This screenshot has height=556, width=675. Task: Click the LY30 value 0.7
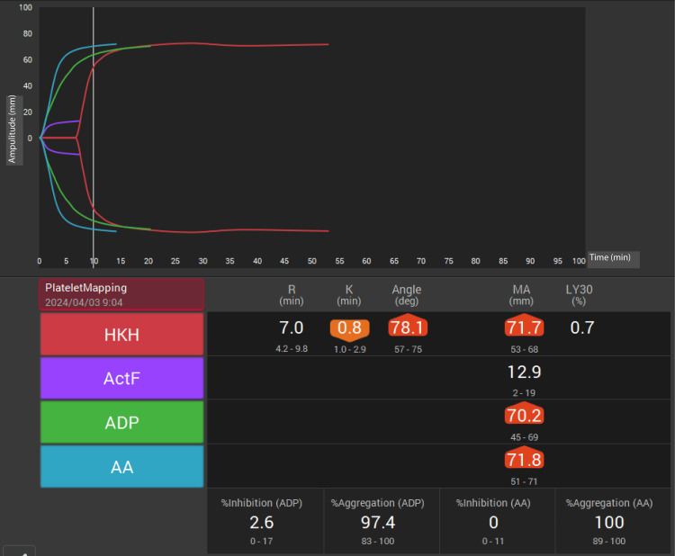[x=582, y=327]
